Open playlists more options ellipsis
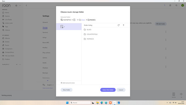 [x=20, y=64]
